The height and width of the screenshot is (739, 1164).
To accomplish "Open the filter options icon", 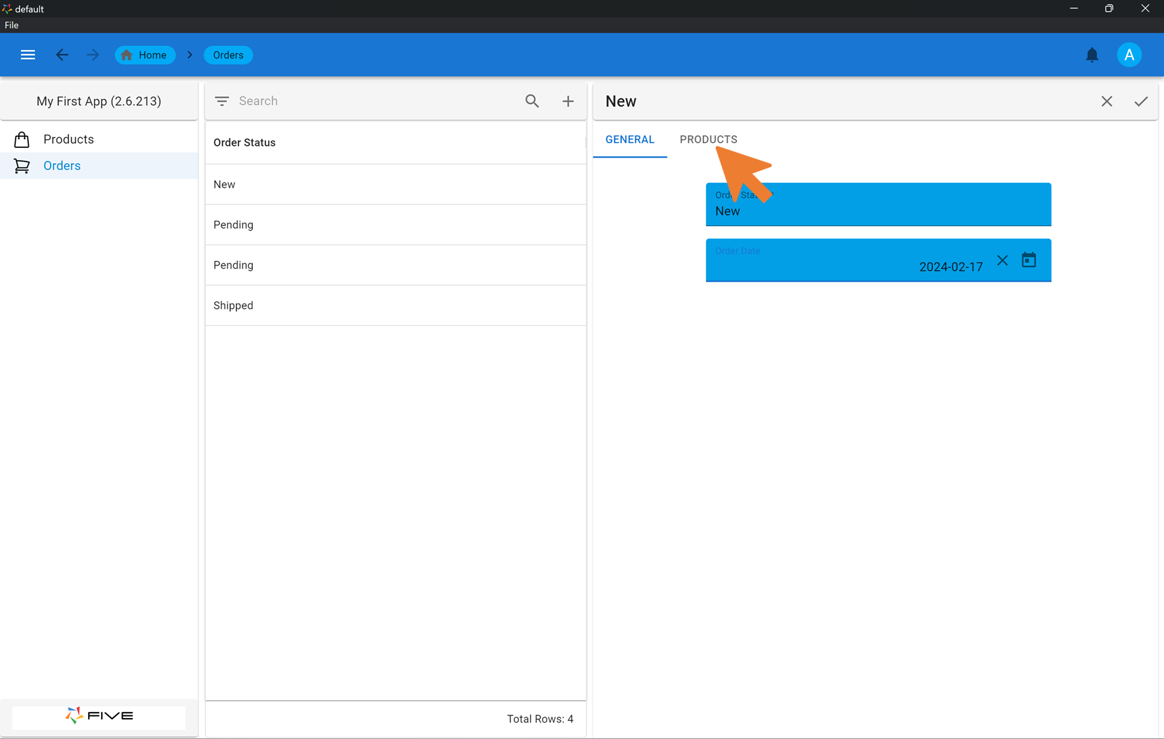I will point(222,101).
